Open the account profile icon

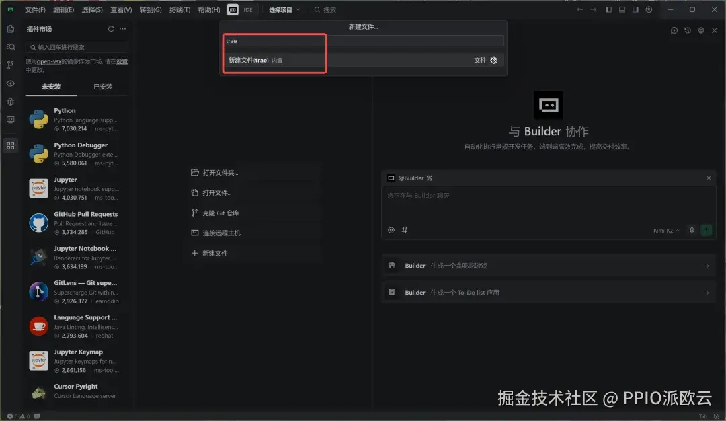[649, 9]
